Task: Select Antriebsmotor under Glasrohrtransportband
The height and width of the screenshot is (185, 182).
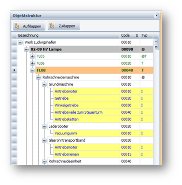Action: tap(66, 147)
